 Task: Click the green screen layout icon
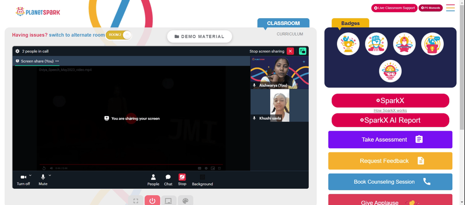pos(303,51)
